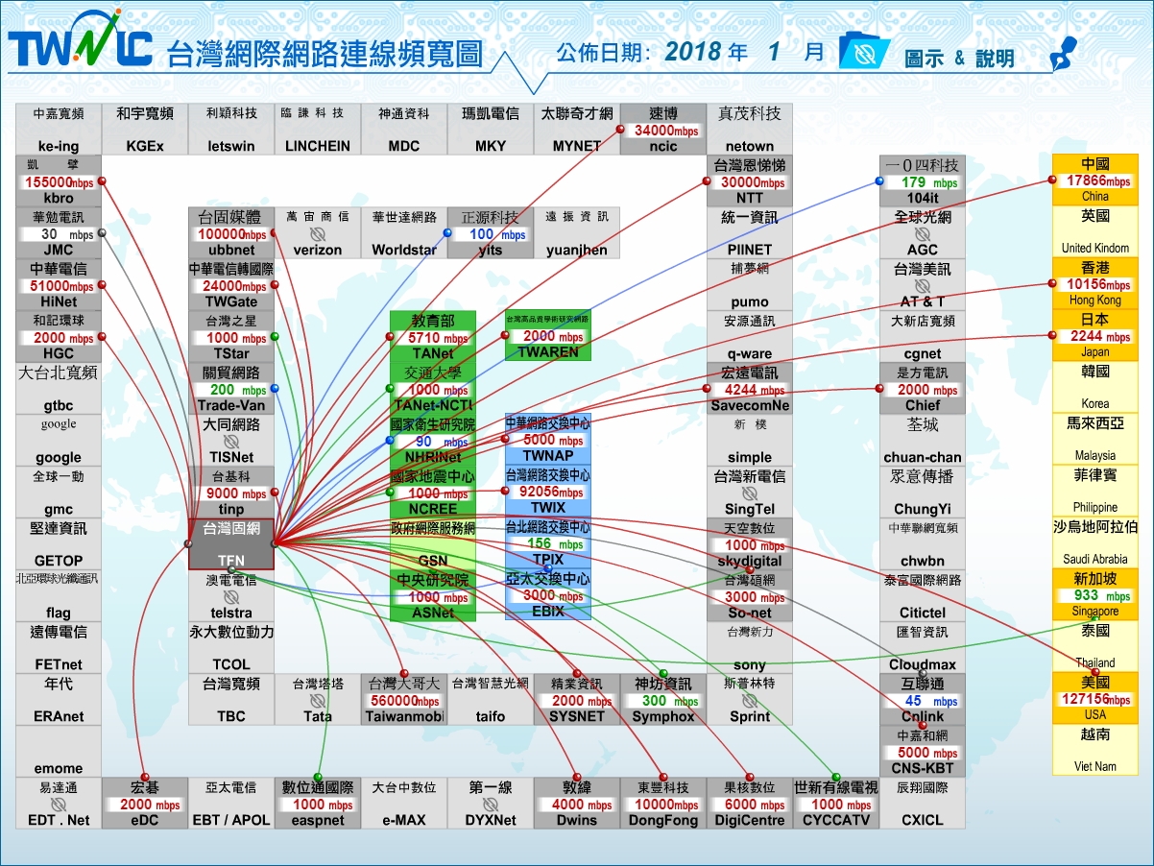Select the 英國 United Kingdom box
The width and height of the screenshot is (1154, 866).
pyautogui.click(x=1095, y=232)
